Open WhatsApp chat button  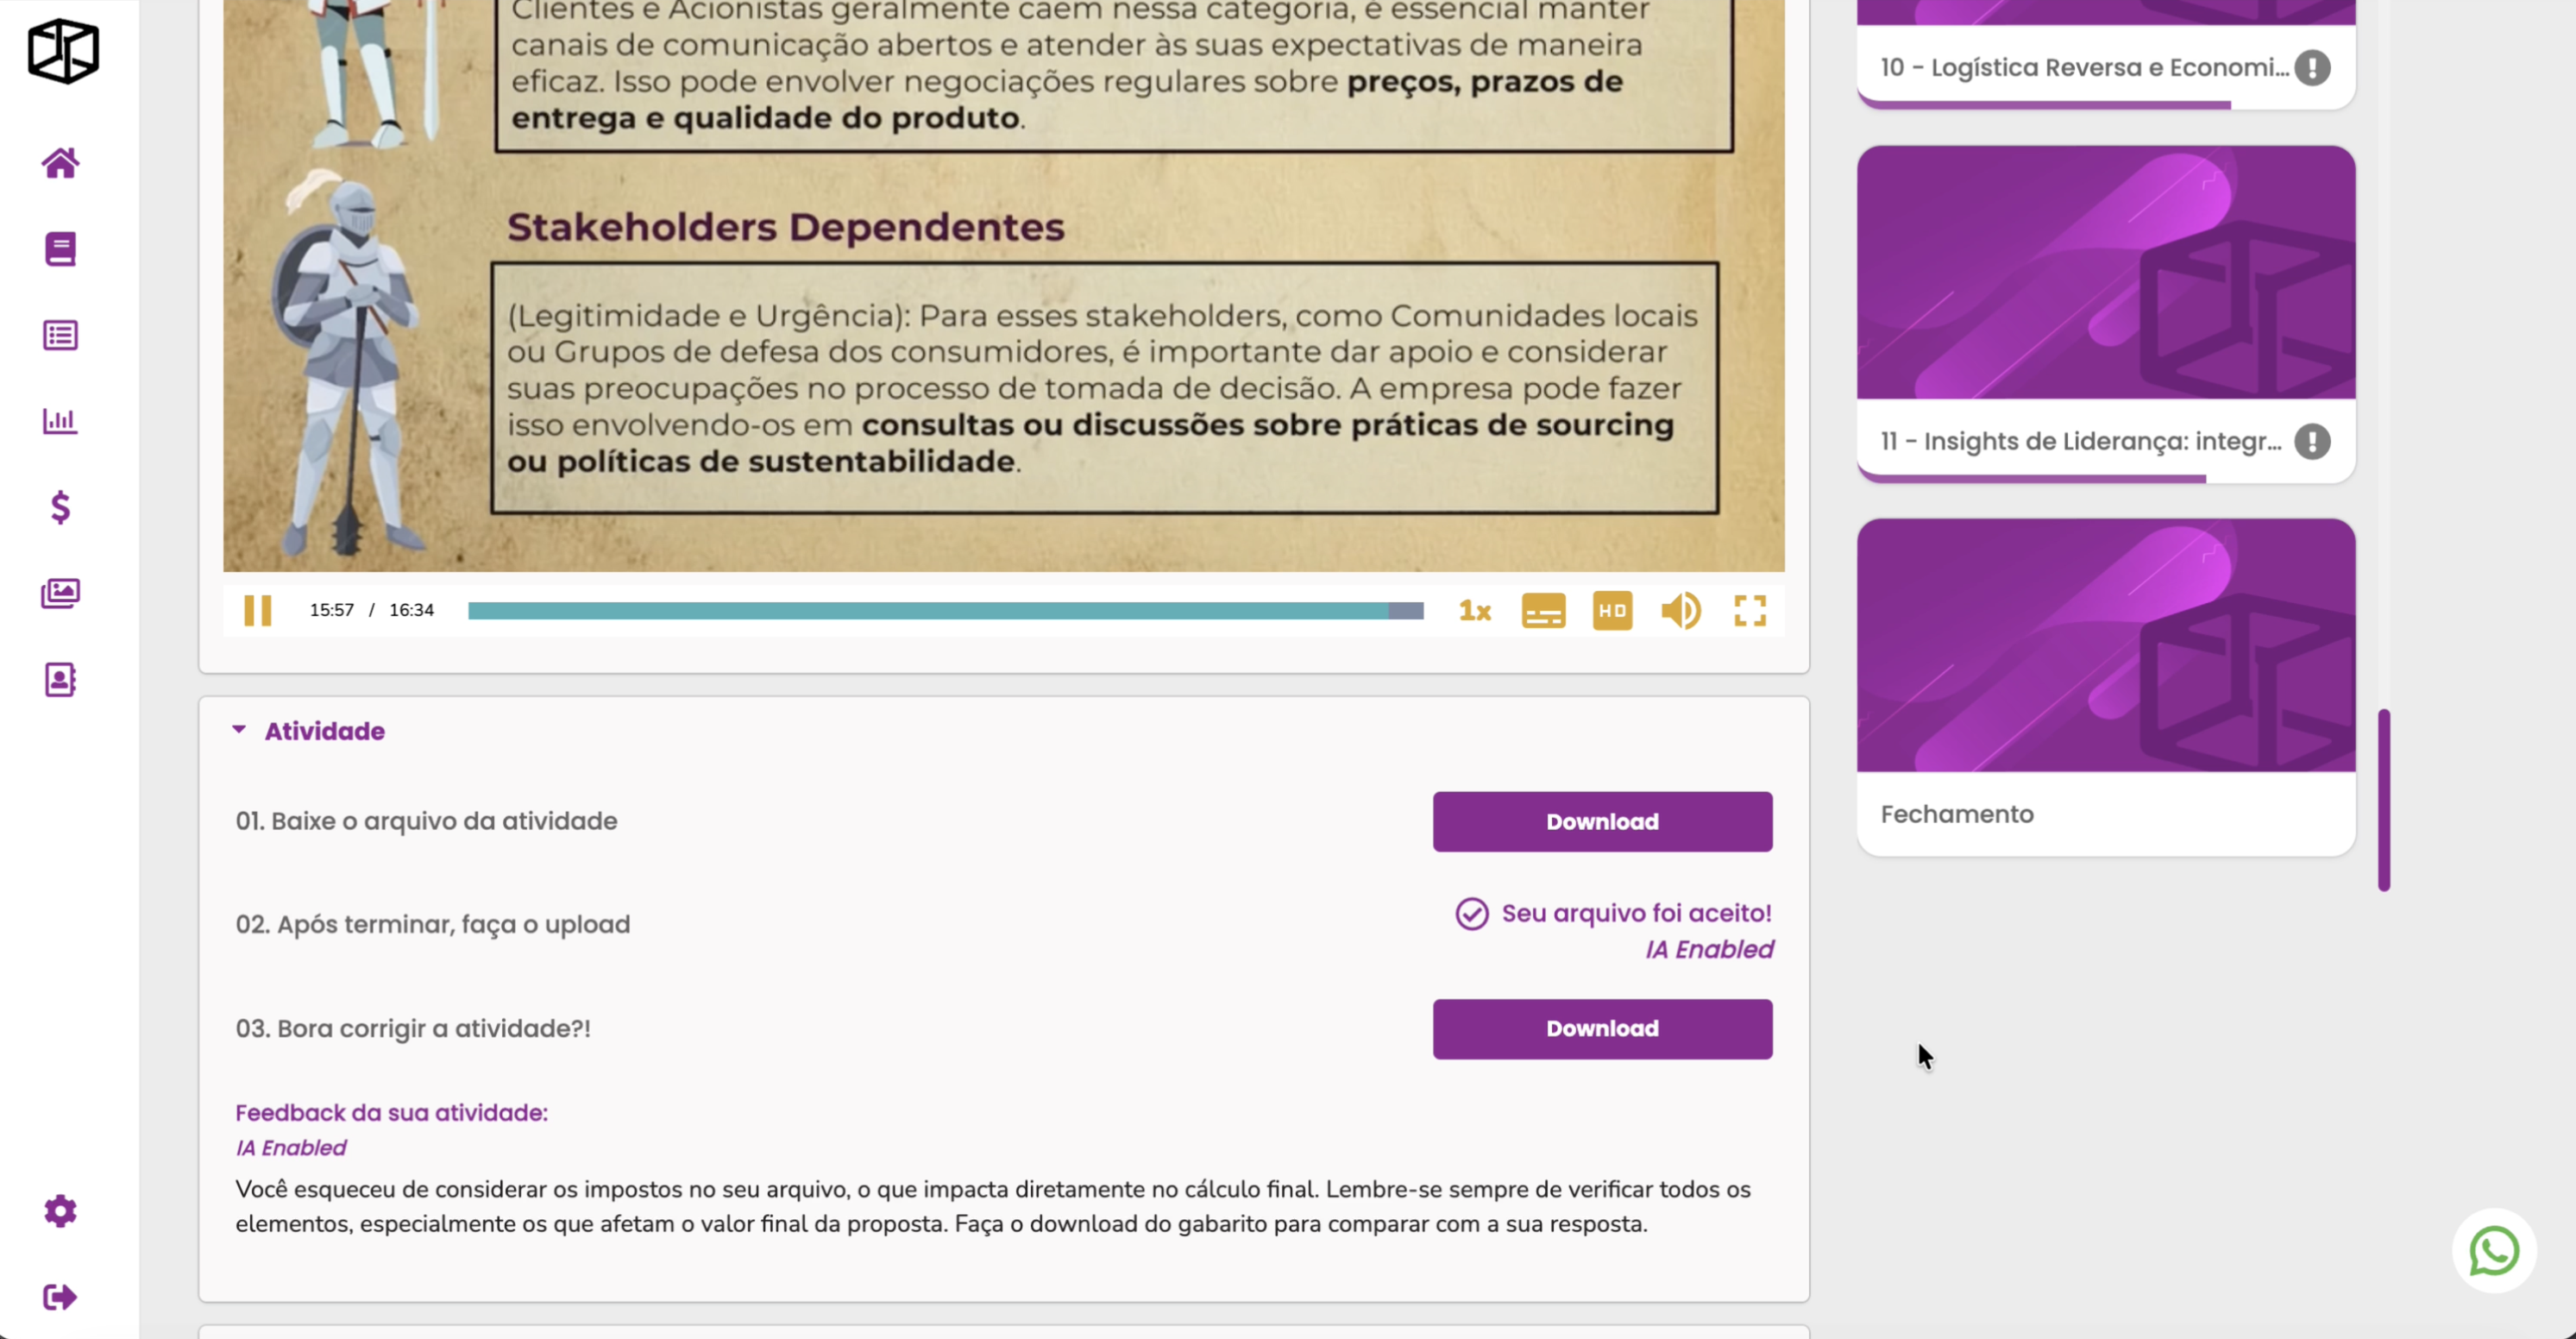pos(2493,1251)
